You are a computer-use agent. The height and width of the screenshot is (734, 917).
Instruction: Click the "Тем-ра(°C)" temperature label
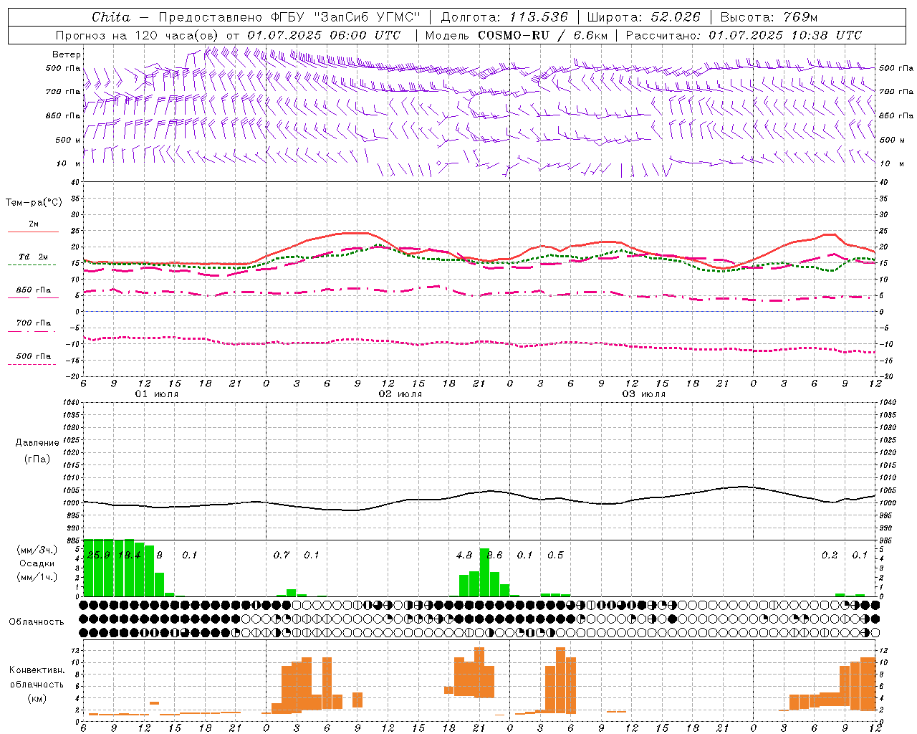click(34, 203)
